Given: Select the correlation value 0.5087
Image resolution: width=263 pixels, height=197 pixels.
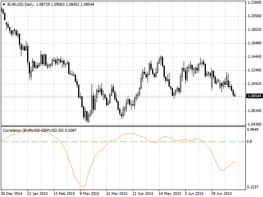Looking at the screenshot, I should (71, 131).
